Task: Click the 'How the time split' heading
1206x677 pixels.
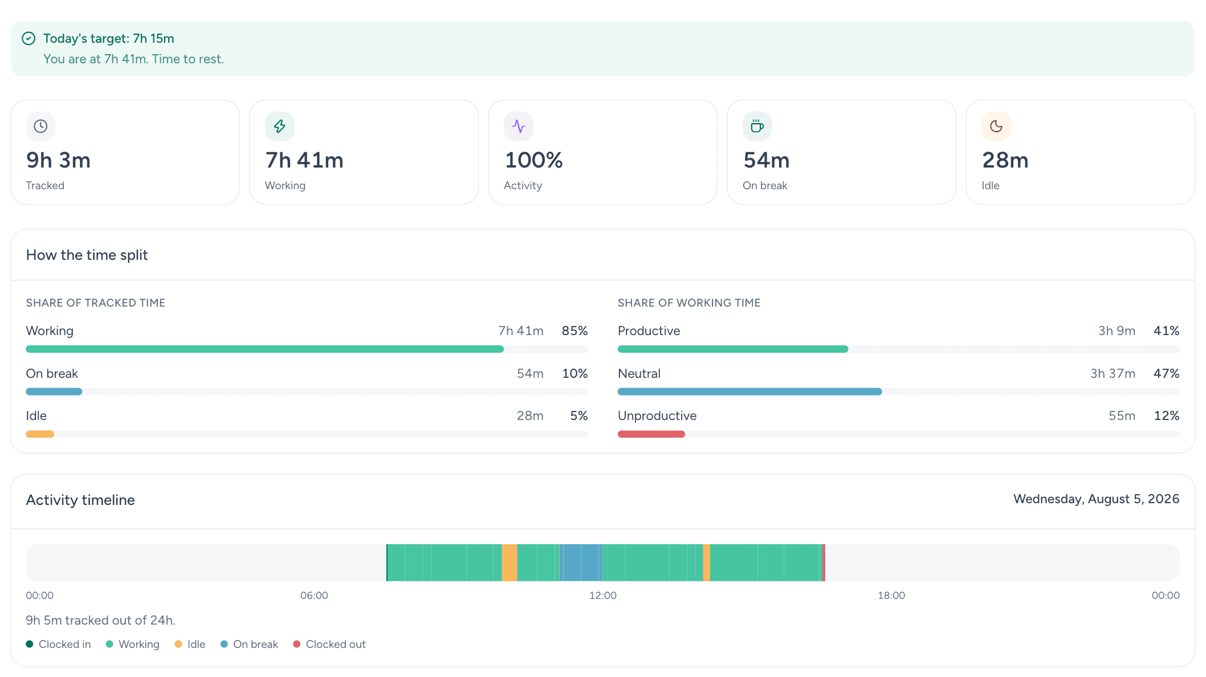Action: coord(87,255)
